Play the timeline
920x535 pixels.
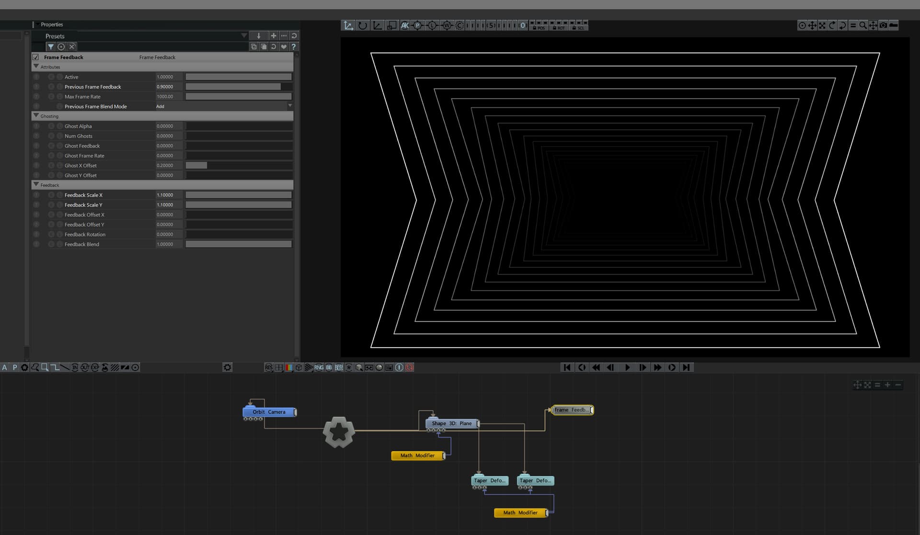627,367
